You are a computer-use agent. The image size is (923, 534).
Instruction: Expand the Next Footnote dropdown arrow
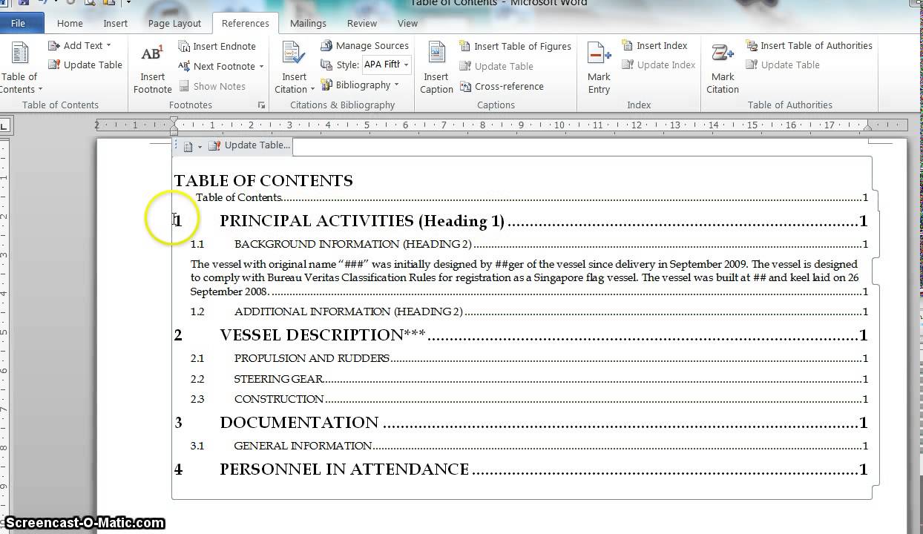pyautogui.click(x=261, y=66)
